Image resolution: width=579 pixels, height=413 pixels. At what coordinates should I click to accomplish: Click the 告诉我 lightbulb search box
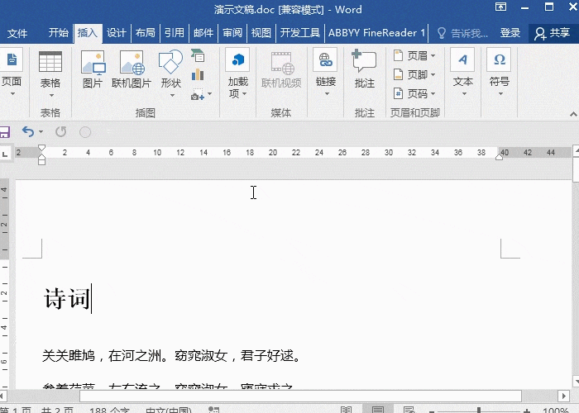463,33
